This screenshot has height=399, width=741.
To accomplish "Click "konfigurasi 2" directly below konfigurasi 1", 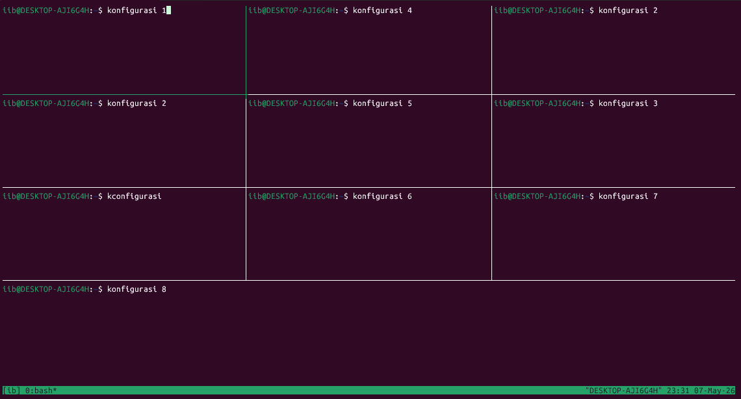I will point(136,103).
